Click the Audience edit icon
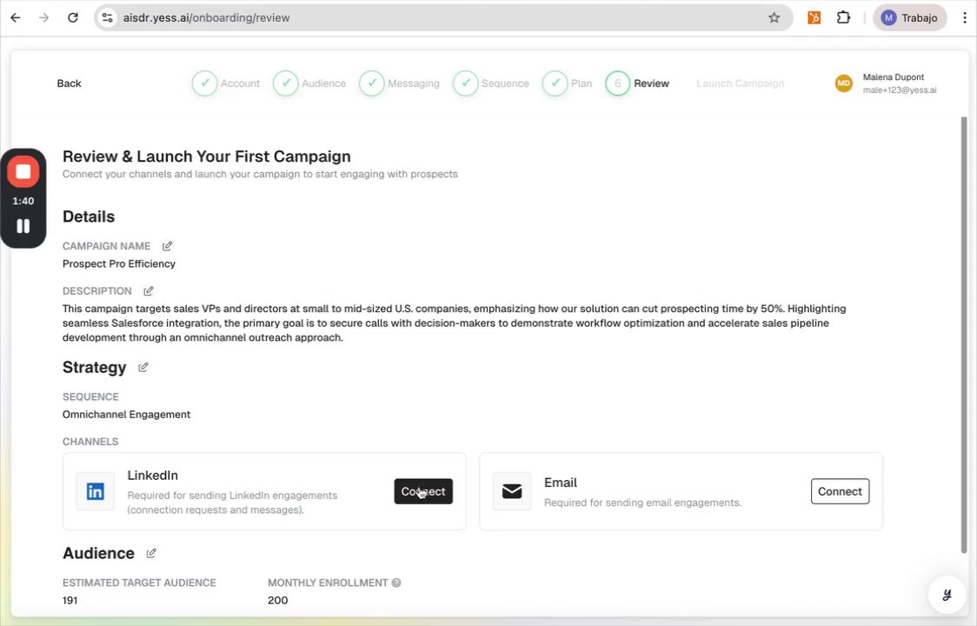 click(151, 554)
